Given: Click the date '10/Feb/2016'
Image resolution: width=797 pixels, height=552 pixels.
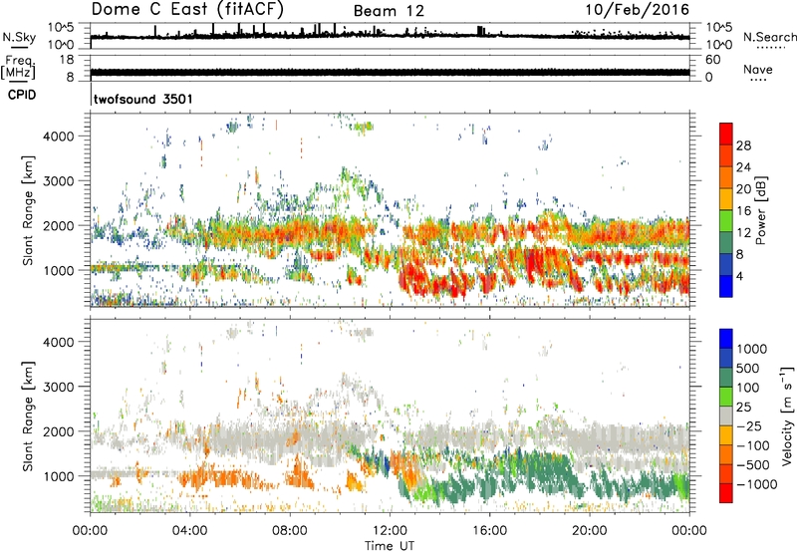Looking at the screenshot, I should pos(638,9).
